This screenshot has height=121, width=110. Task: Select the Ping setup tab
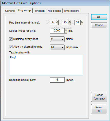tap(24, 10)
